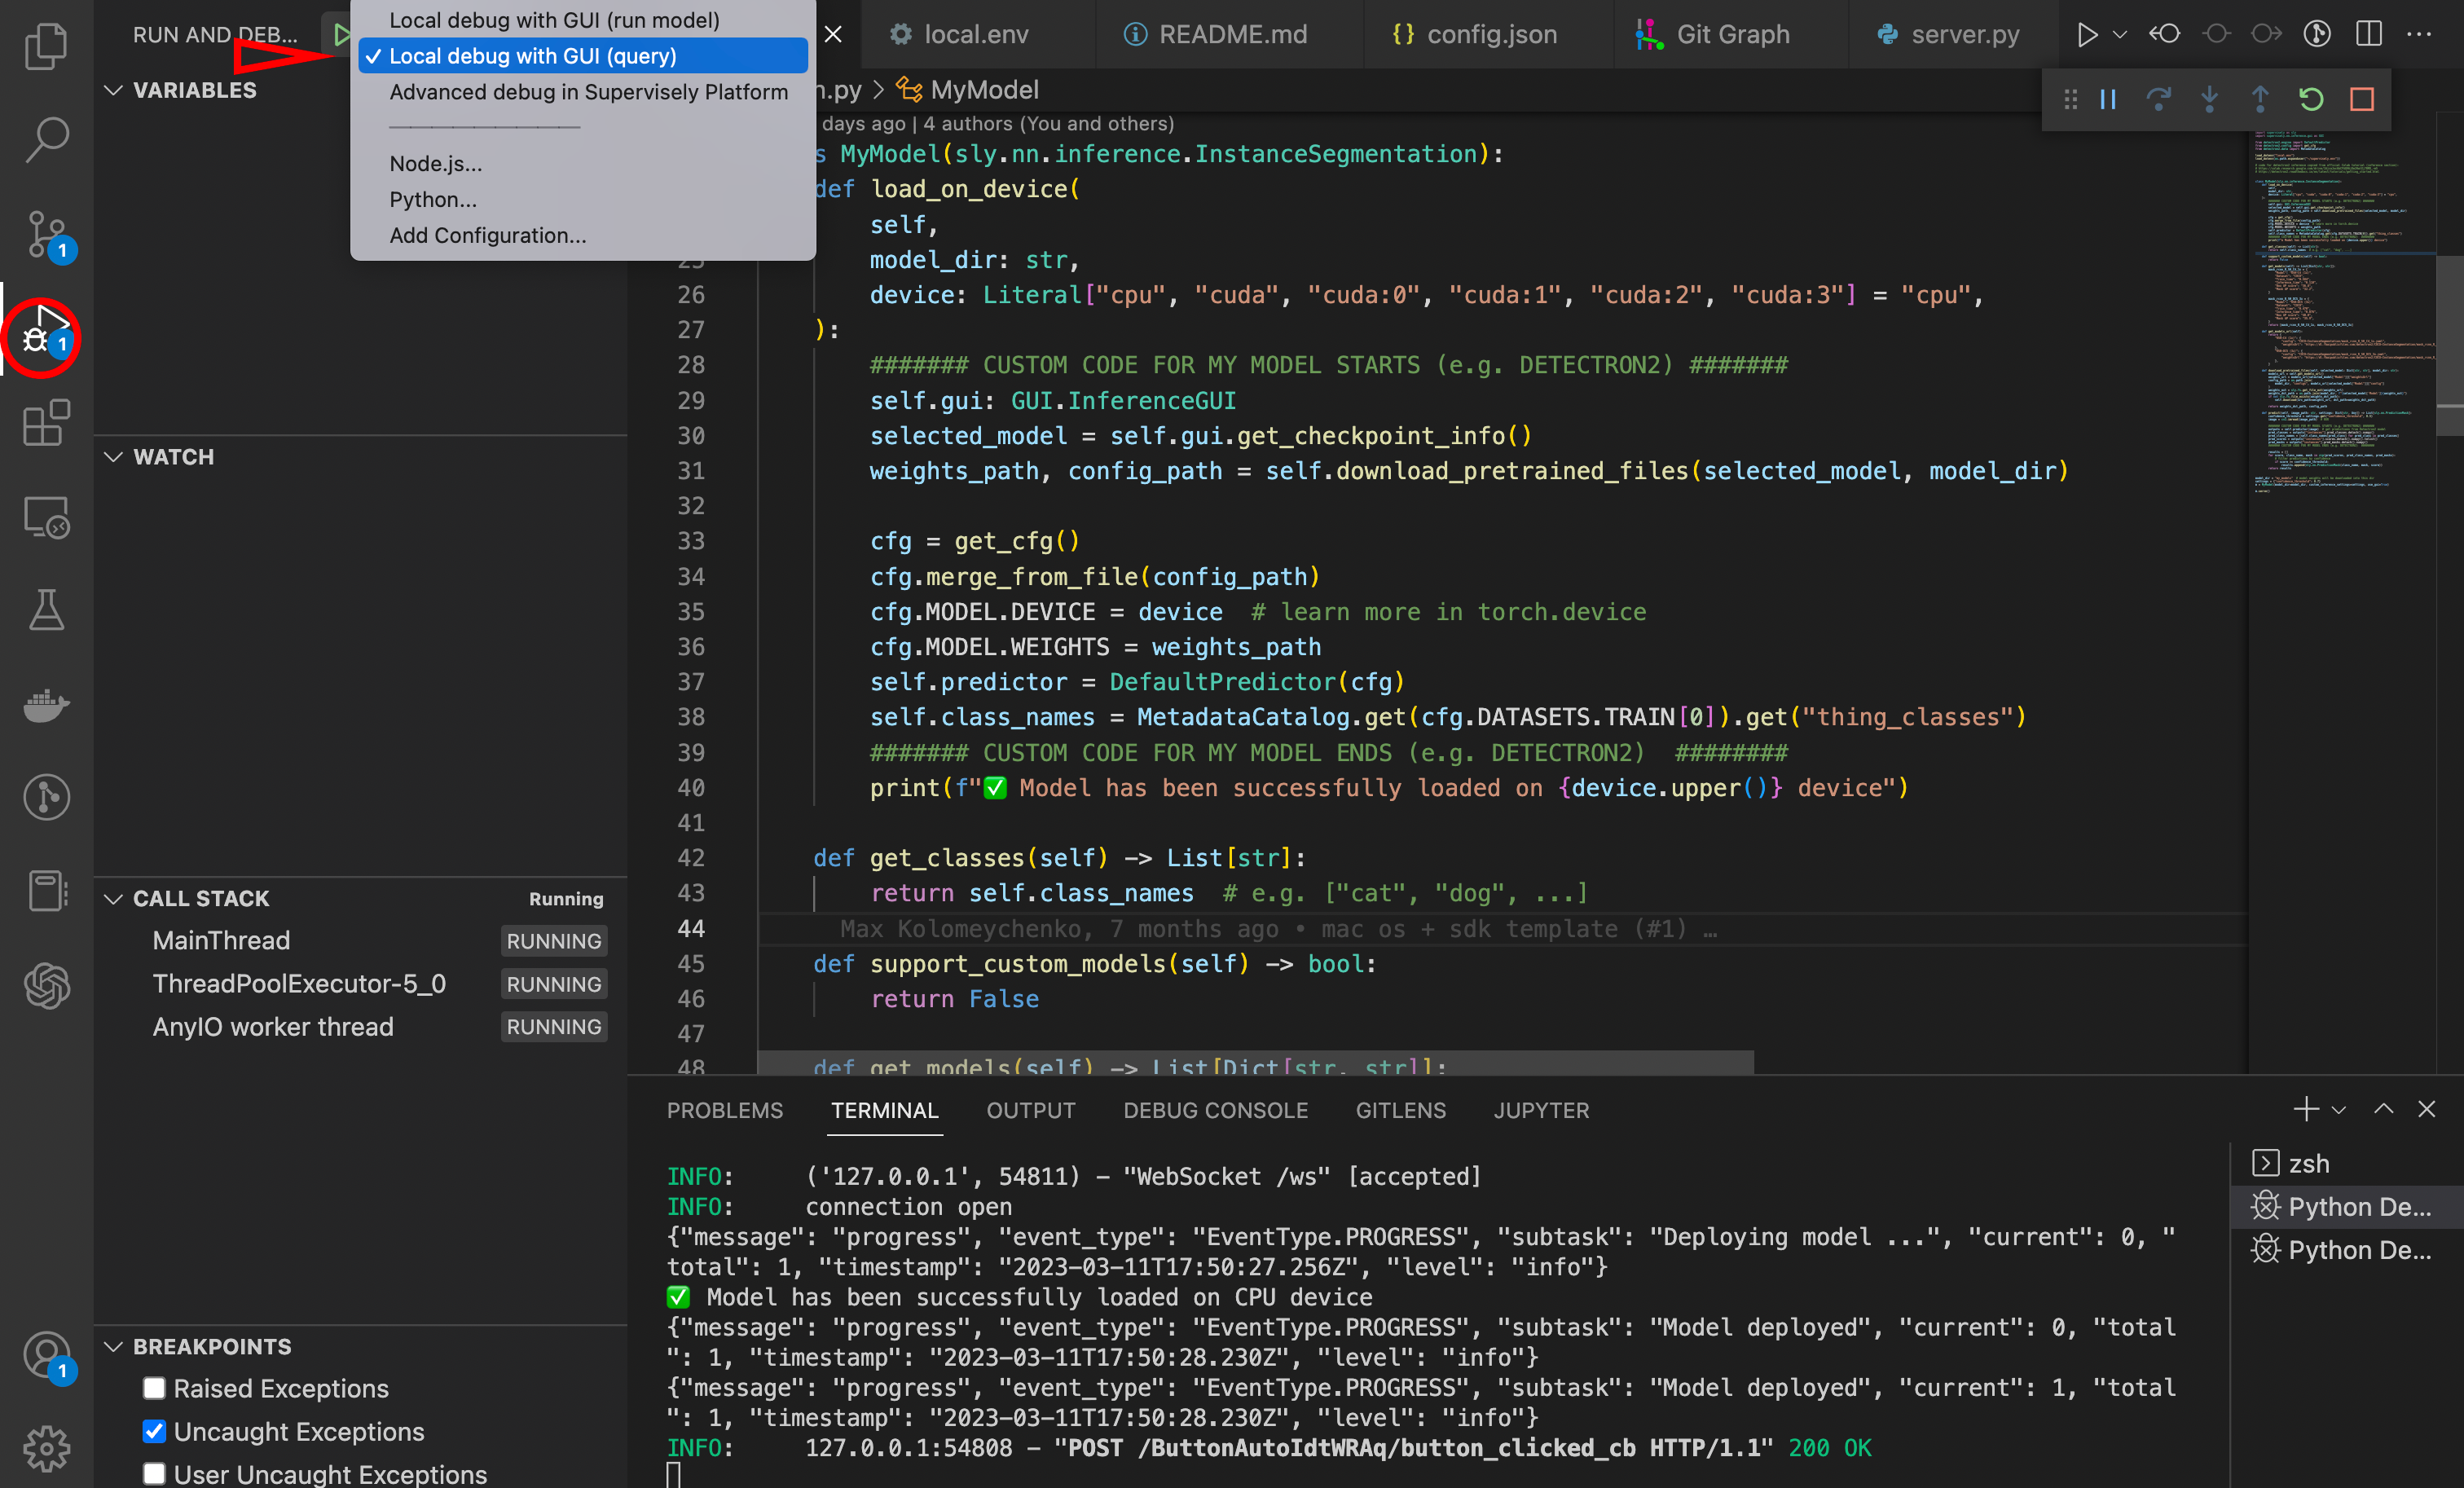Check User Uncaught Exceptions option

(154, 1474)
